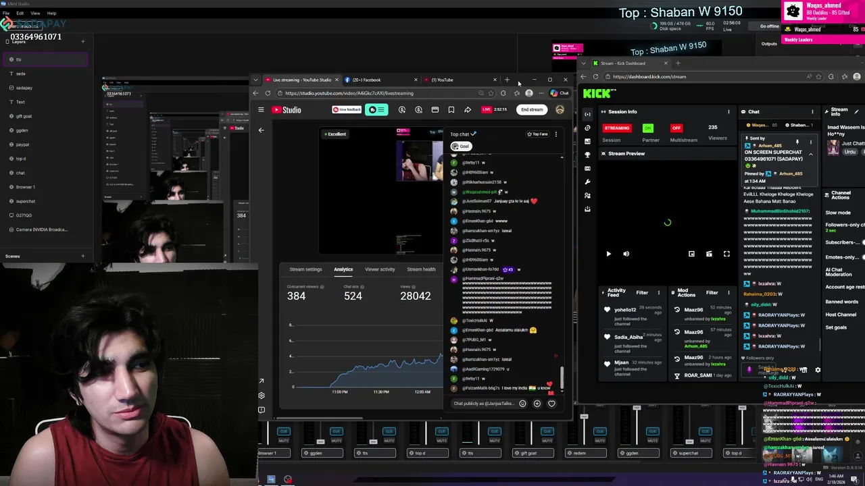Open Kick sidebar stream broadcast icon
Screen dimensions: 865x486
click(587, 114)
